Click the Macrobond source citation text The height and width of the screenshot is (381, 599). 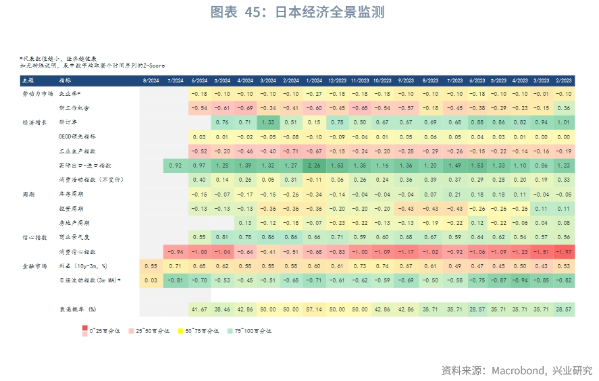pos(517,370)
